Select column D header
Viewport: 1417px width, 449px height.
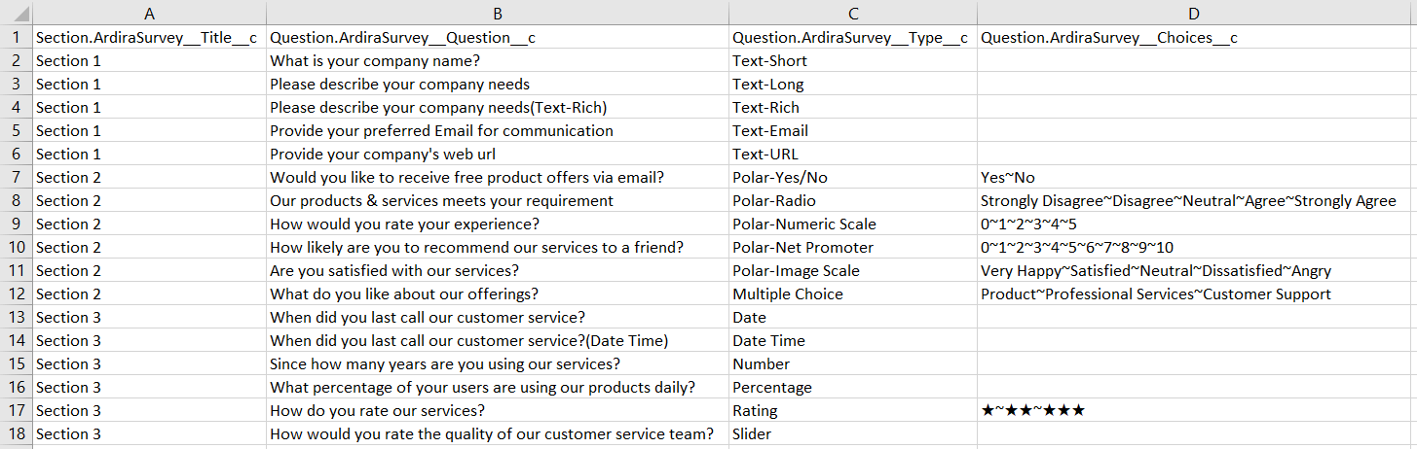pyautogui.click(x=1196, y=14)
